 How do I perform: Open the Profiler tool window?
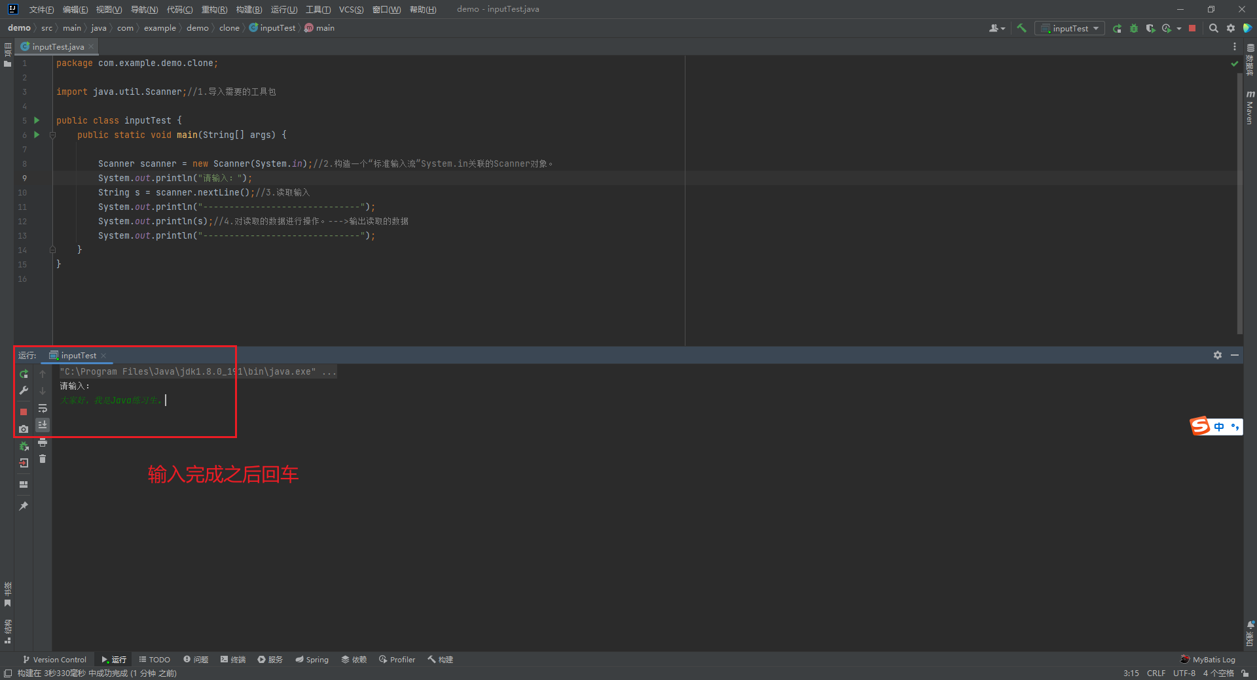[x=397, y=659]
